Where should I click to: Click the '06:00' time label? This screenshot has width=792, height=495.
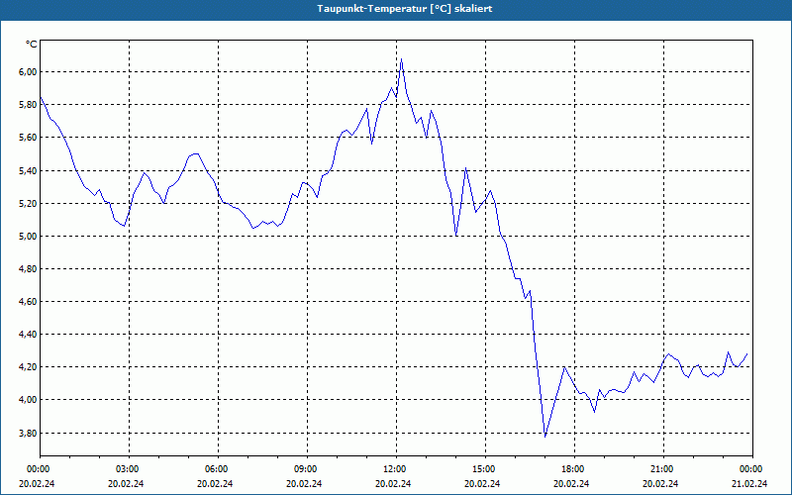point(215,469)
